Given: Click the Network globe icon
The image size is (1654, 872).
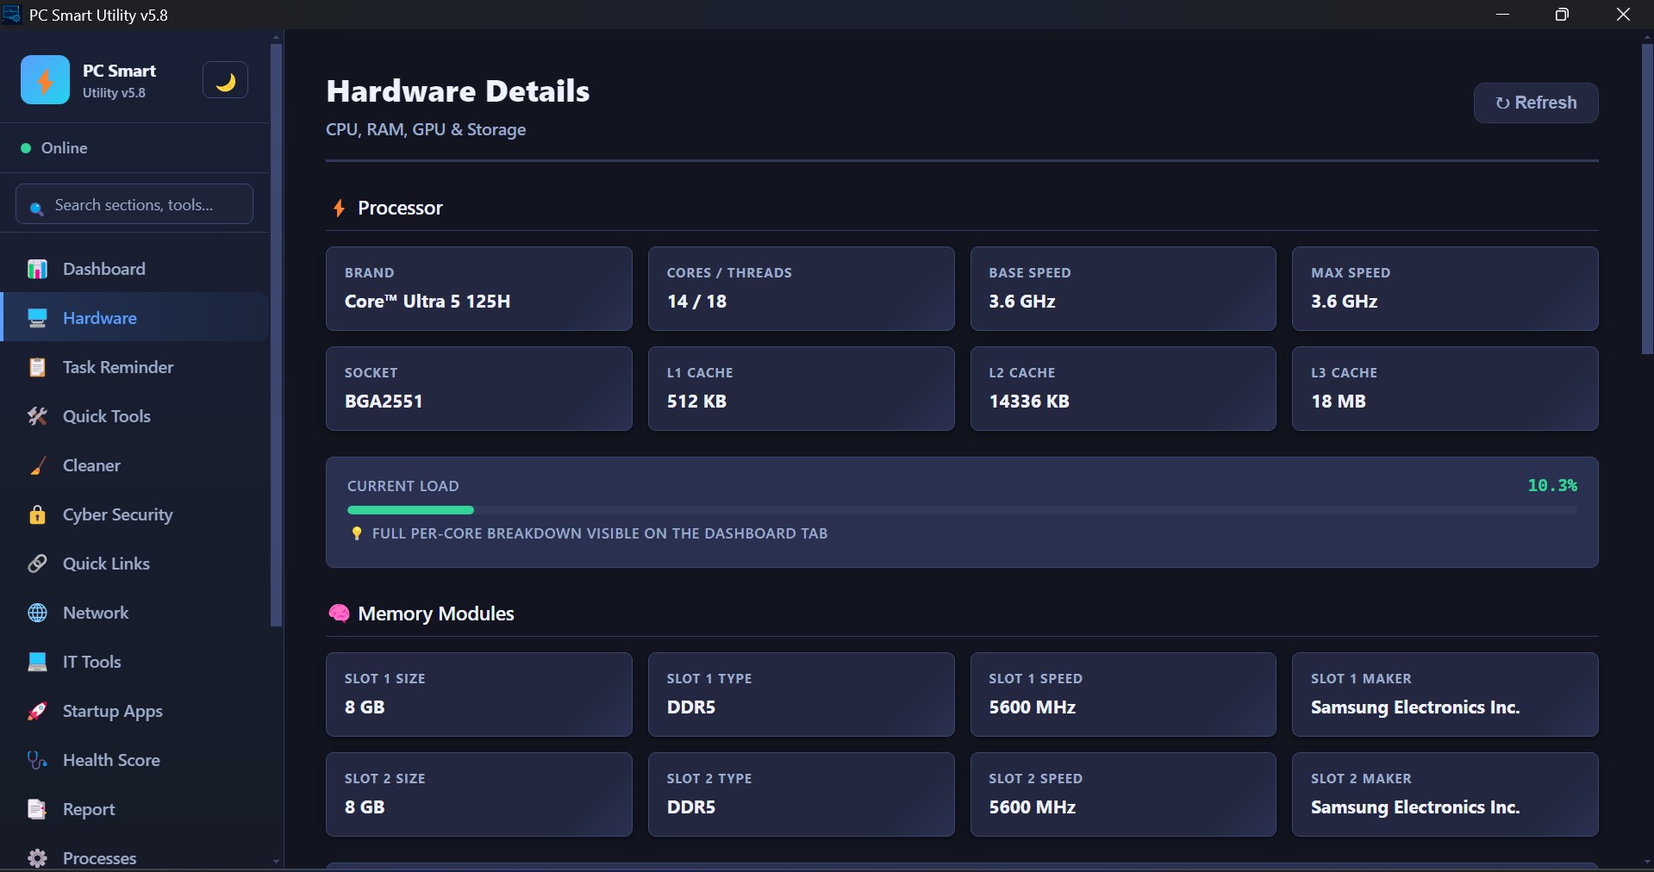Looking at the screenshot, I should pyautogui.click(x=37, y=614).
